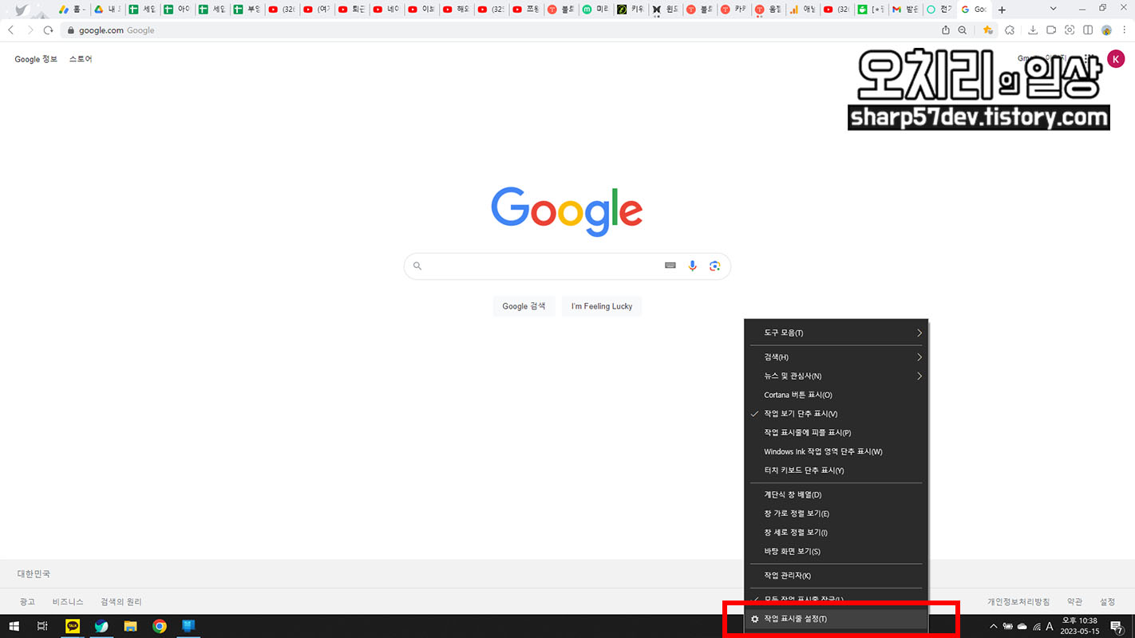Click the OneDrive cloud tray icon
1135x638 pixels.
coord(1022,627)
